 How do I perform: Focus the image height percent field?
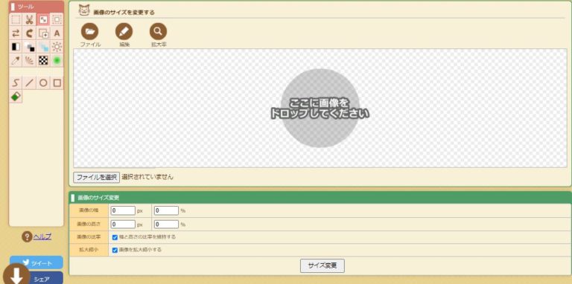pos(166,225)
